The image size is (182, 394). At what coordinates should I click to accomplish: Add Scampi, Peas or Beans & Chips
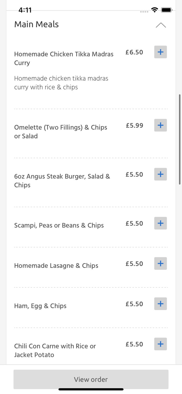point(160,223)
